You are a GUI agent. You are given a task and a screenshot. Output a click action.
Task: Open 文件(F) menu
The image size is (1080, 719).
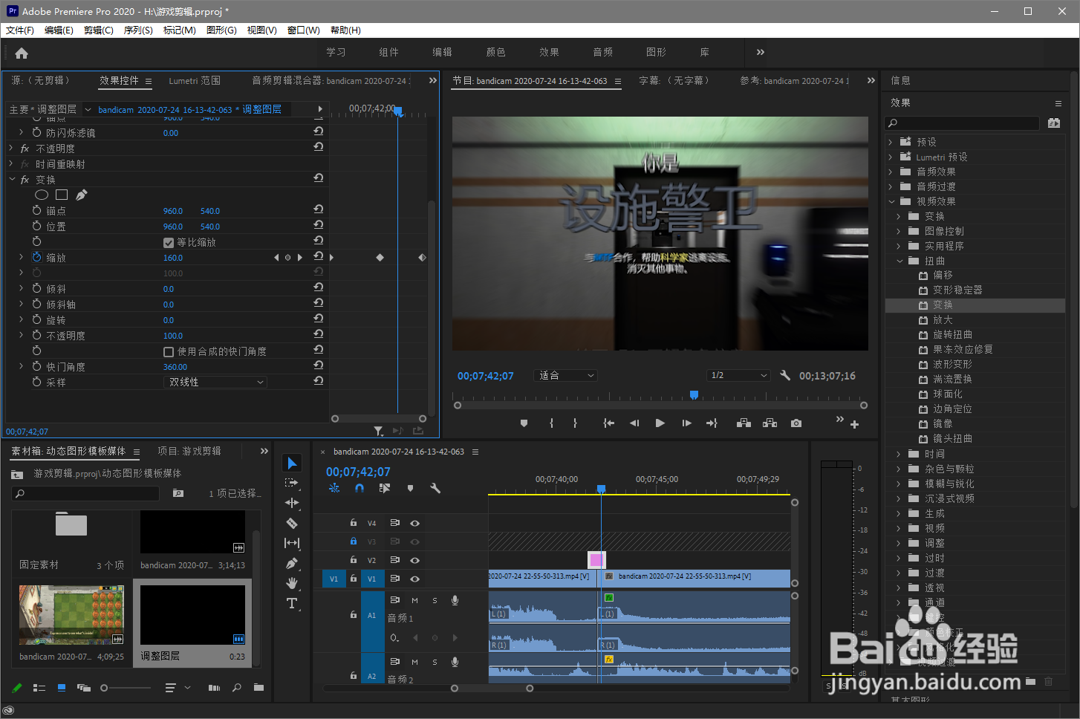click(20, 30)
